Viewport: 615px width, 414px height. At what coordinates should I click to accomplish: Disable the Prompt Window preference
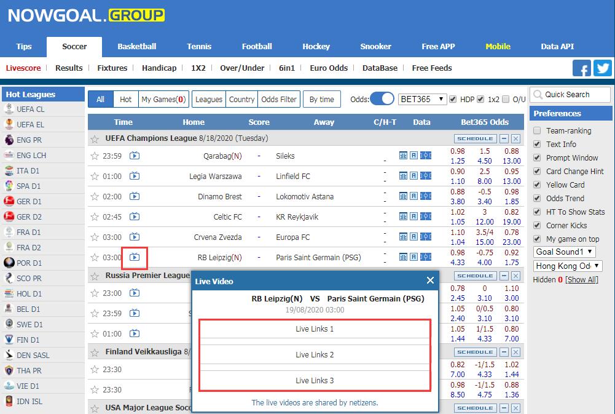(x=538, y=157)
